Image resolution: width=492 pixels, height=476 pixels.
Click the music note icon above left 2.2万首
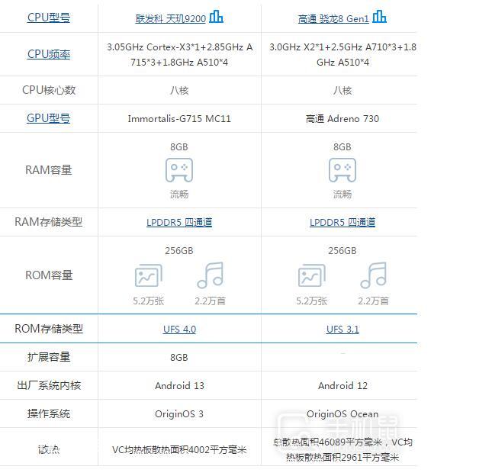pos(211,275)
